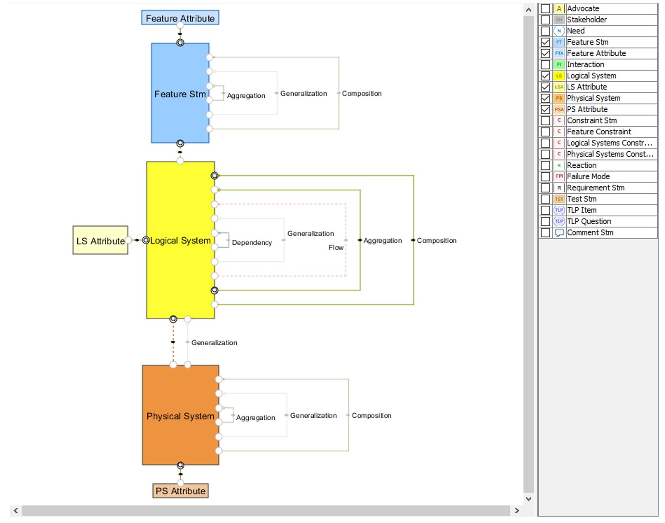Select the Test Stm 'TST' icon
This screenshot has height=523, width=665.
click(x=558, y=198)
